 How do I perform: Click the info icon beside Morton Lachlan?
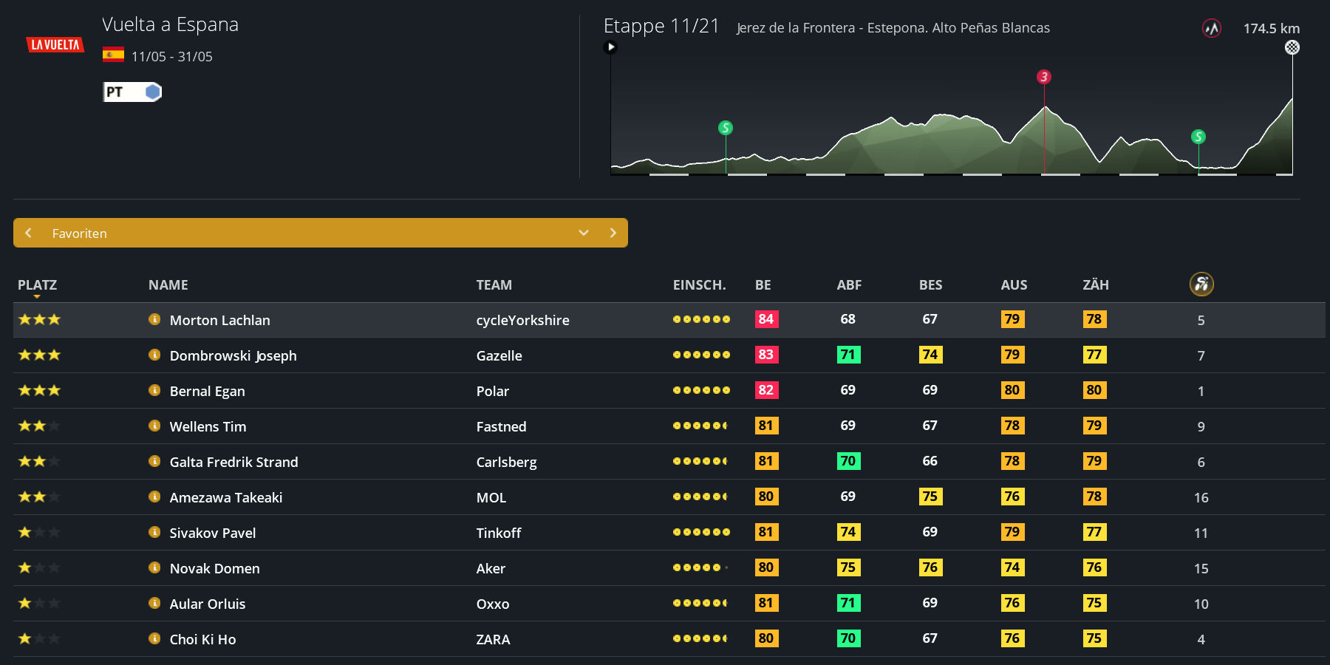tap(154, 319)
